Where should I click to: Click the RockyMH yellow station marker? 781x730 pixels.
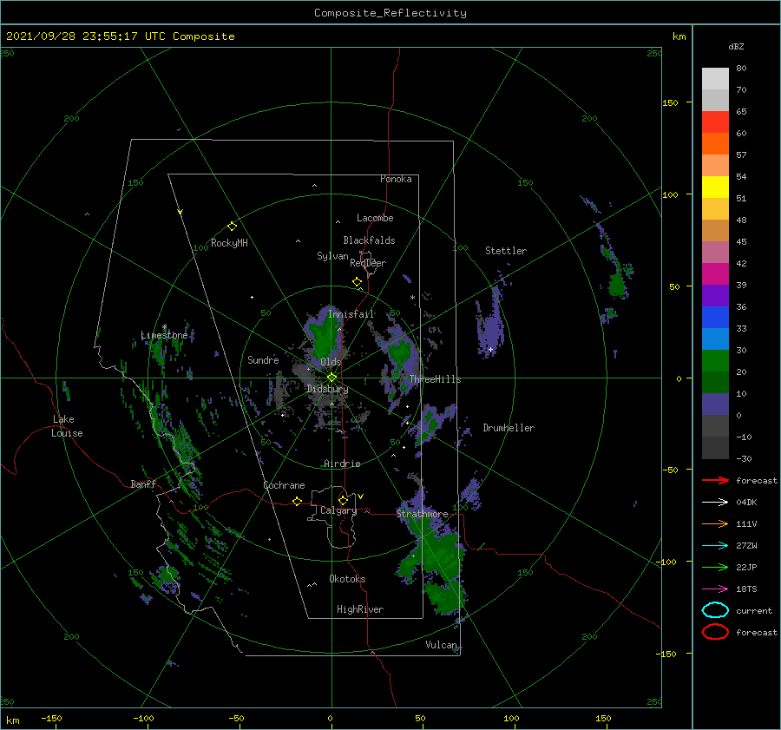[232, 227]
